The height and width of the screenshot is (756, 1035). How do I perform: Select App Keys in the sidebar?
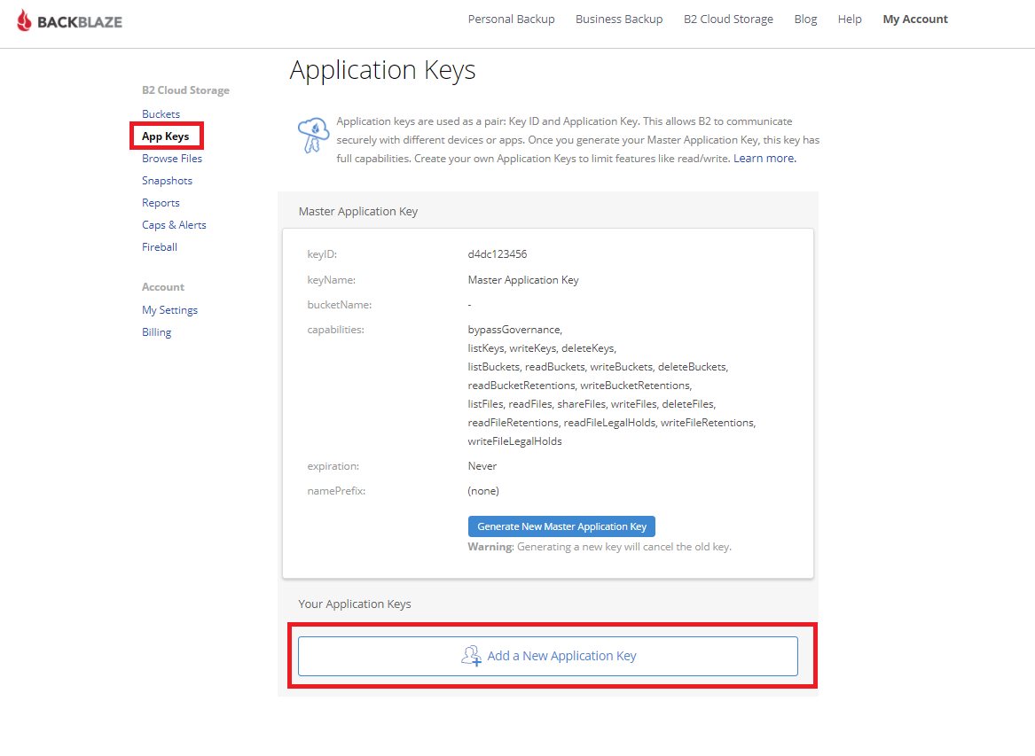pyautogui.click(x=166, y=136)
